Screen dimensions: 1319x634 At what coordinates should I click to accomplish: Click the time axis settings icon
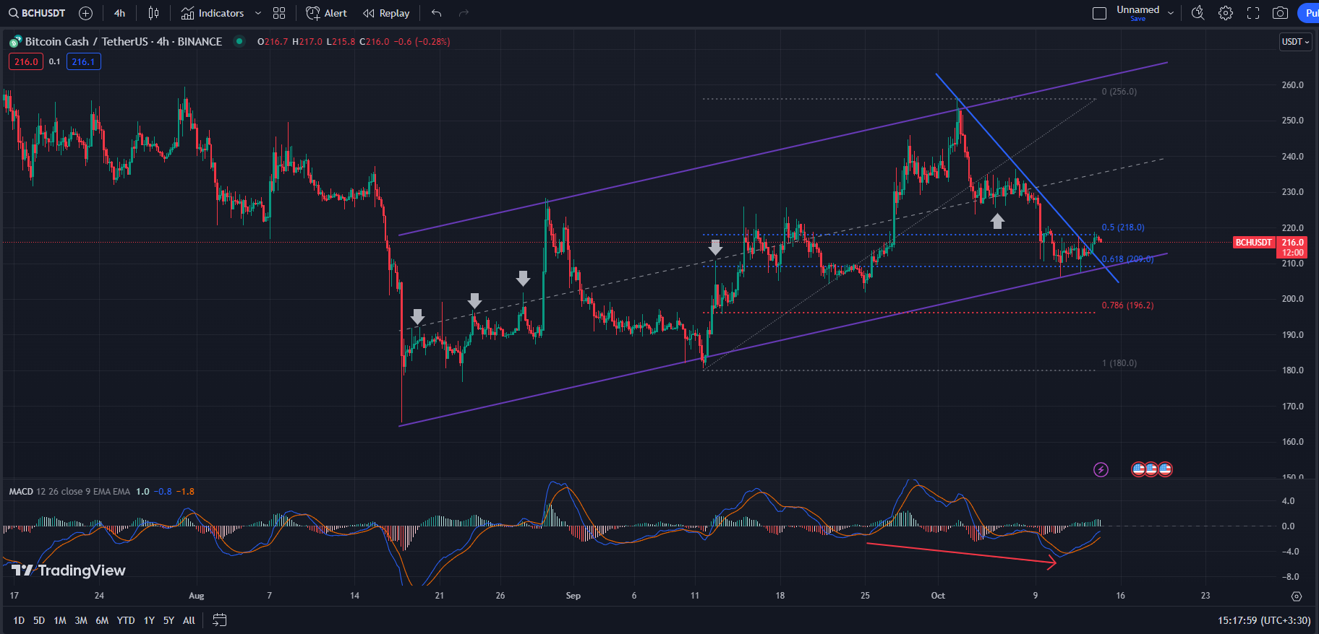pos(1297,596)
